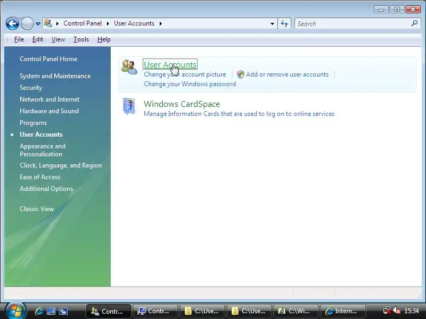Expand the arrow after Control Panel breadcrumb

click(x=108, y=23)
